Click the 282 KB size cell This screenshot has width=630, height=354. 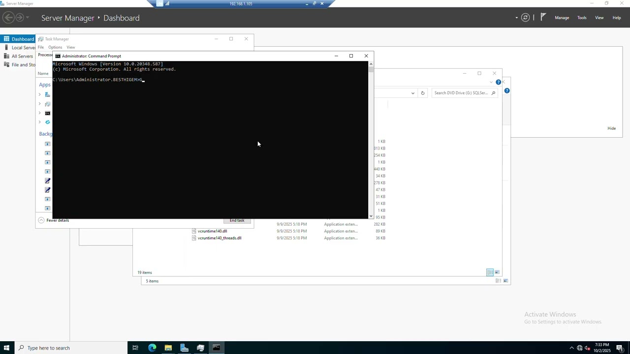point(379,224)
